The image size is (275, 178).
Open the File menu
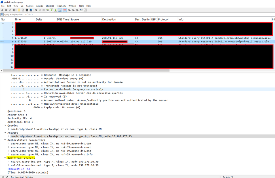click(x=3, y=6)
